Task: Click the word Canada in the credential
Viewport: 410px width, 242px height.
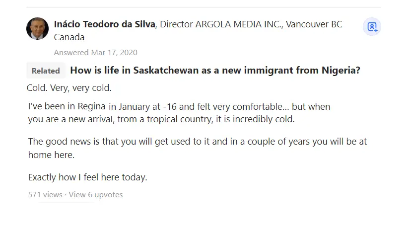Action: [69, 37]
